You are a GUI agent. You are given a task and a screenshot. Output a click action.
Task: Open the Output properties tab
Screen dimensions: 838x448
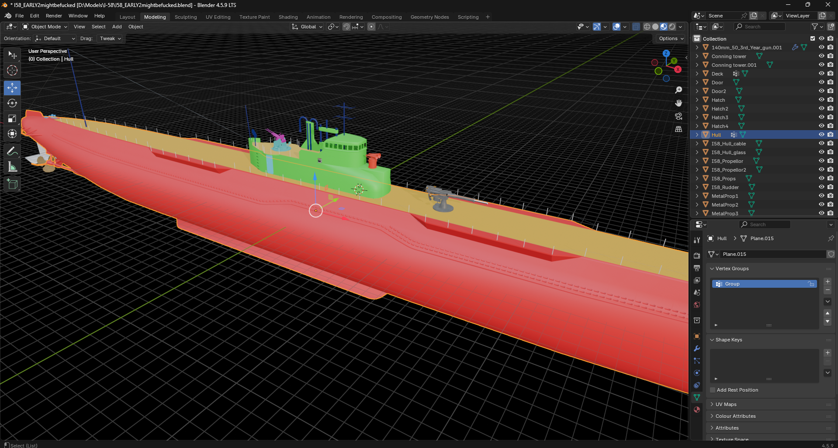click(x=697, y=268)
